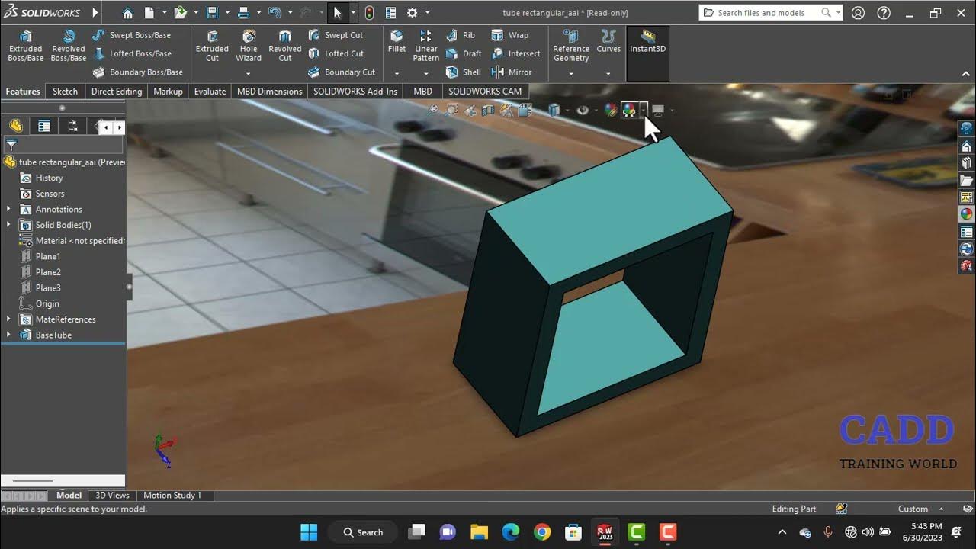
Task: Switch to the Direct Editing tab
Action: (117, 91)
